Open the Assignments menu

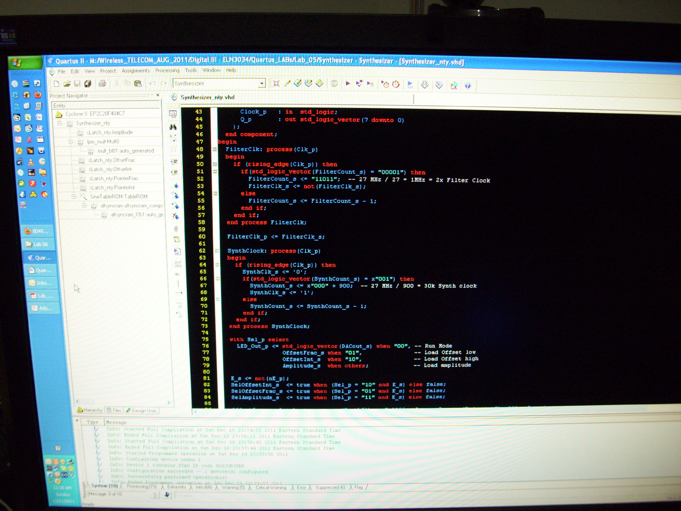[136, 71]
